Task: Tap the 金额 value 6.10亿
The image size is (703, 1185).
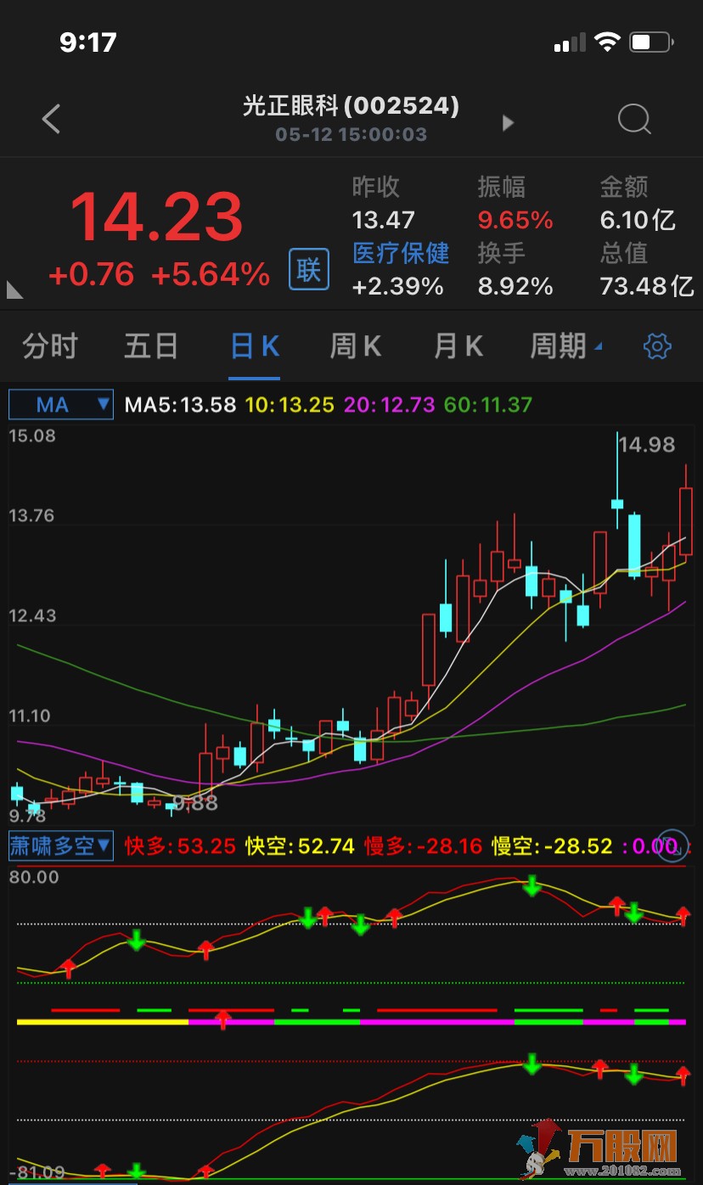Action: click(638, 221)
